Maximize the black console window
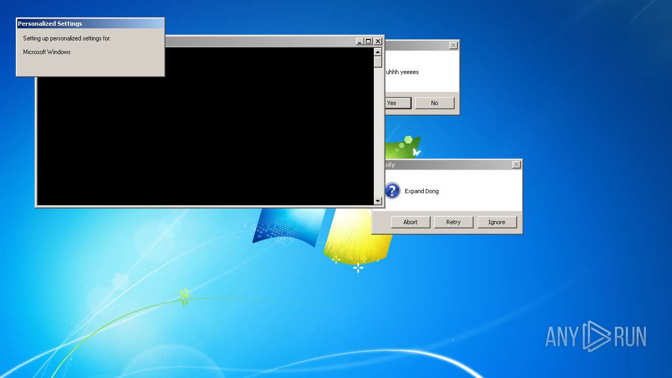672x378 pixels. click(x=369, y=41)
